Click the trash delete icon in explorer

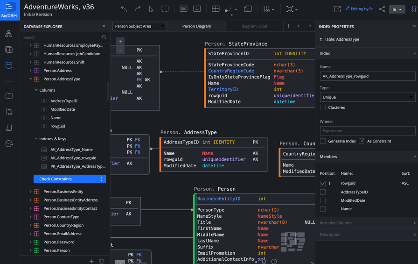pos(101,261)
